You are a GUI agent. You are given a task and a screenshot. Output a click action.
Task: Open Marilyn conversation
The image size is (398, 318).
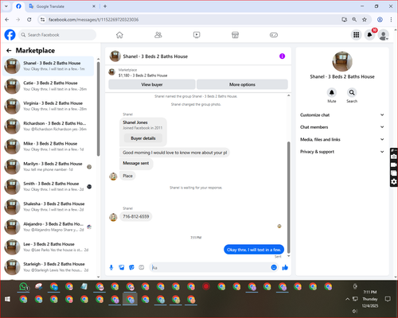tap(49, 167)
